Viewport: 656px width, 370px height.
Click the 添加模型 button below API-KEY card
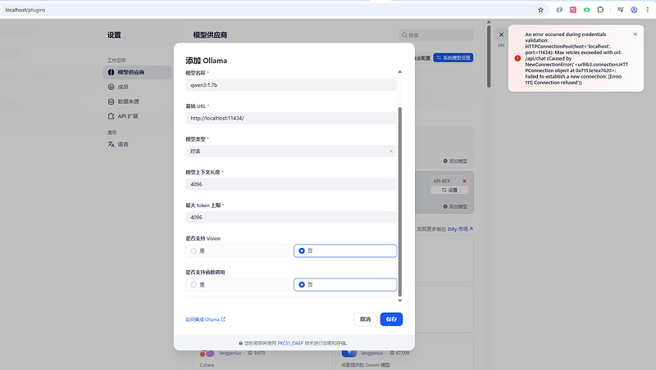click(455, 206)
